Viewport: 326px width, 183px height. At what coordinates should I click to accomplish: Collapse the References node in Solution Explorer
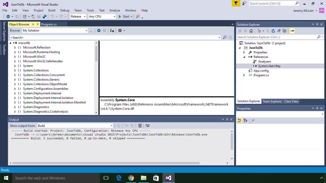click(x=244, y=57)
